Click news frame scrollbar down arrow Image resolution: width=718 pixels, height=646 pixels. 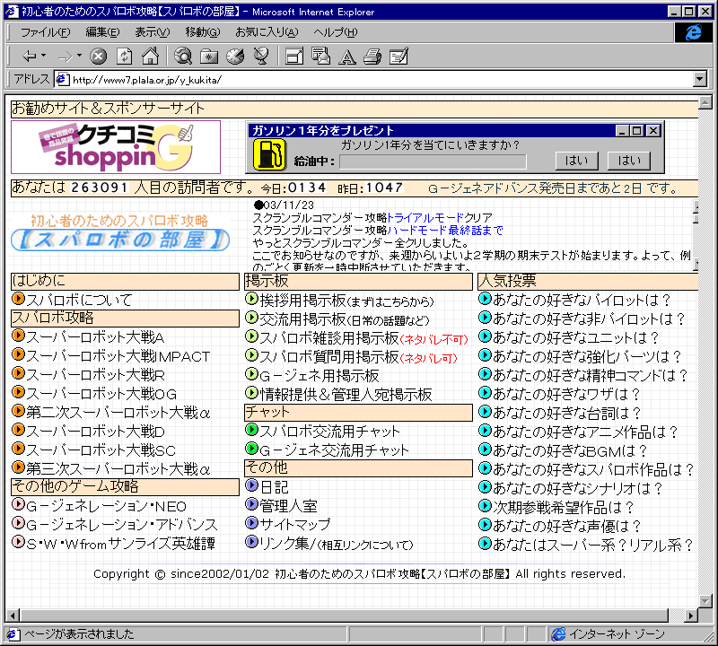tap(696, 264)
